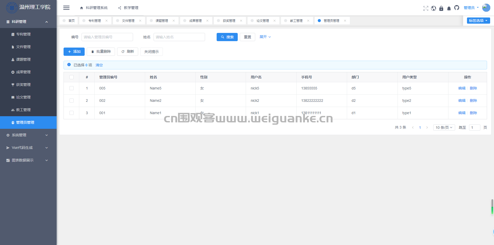
Task: Switch to the 课题管理 tab
Action: 162,21
